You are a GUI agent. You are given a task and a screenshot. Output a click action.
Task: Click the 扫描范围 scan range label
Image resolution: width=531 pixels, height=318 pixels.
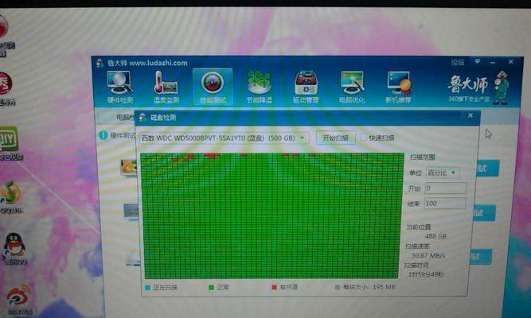click(x=422, y=157)
